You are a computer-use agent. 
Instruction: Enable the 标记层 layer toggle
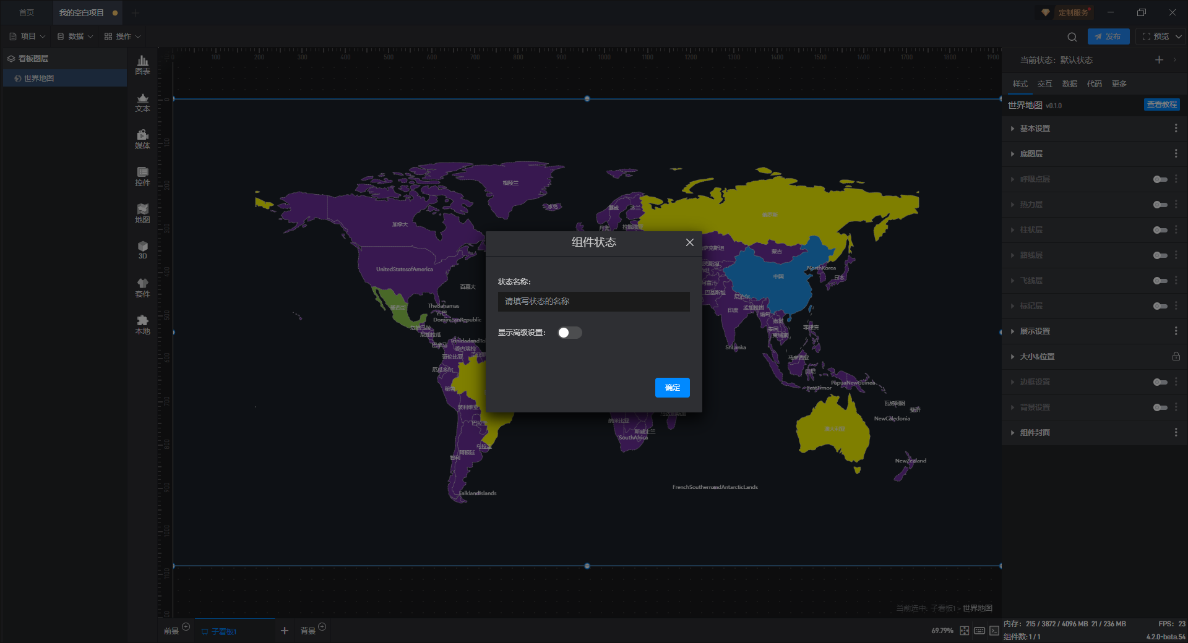pyautogui.click(x=1160, y=306)
